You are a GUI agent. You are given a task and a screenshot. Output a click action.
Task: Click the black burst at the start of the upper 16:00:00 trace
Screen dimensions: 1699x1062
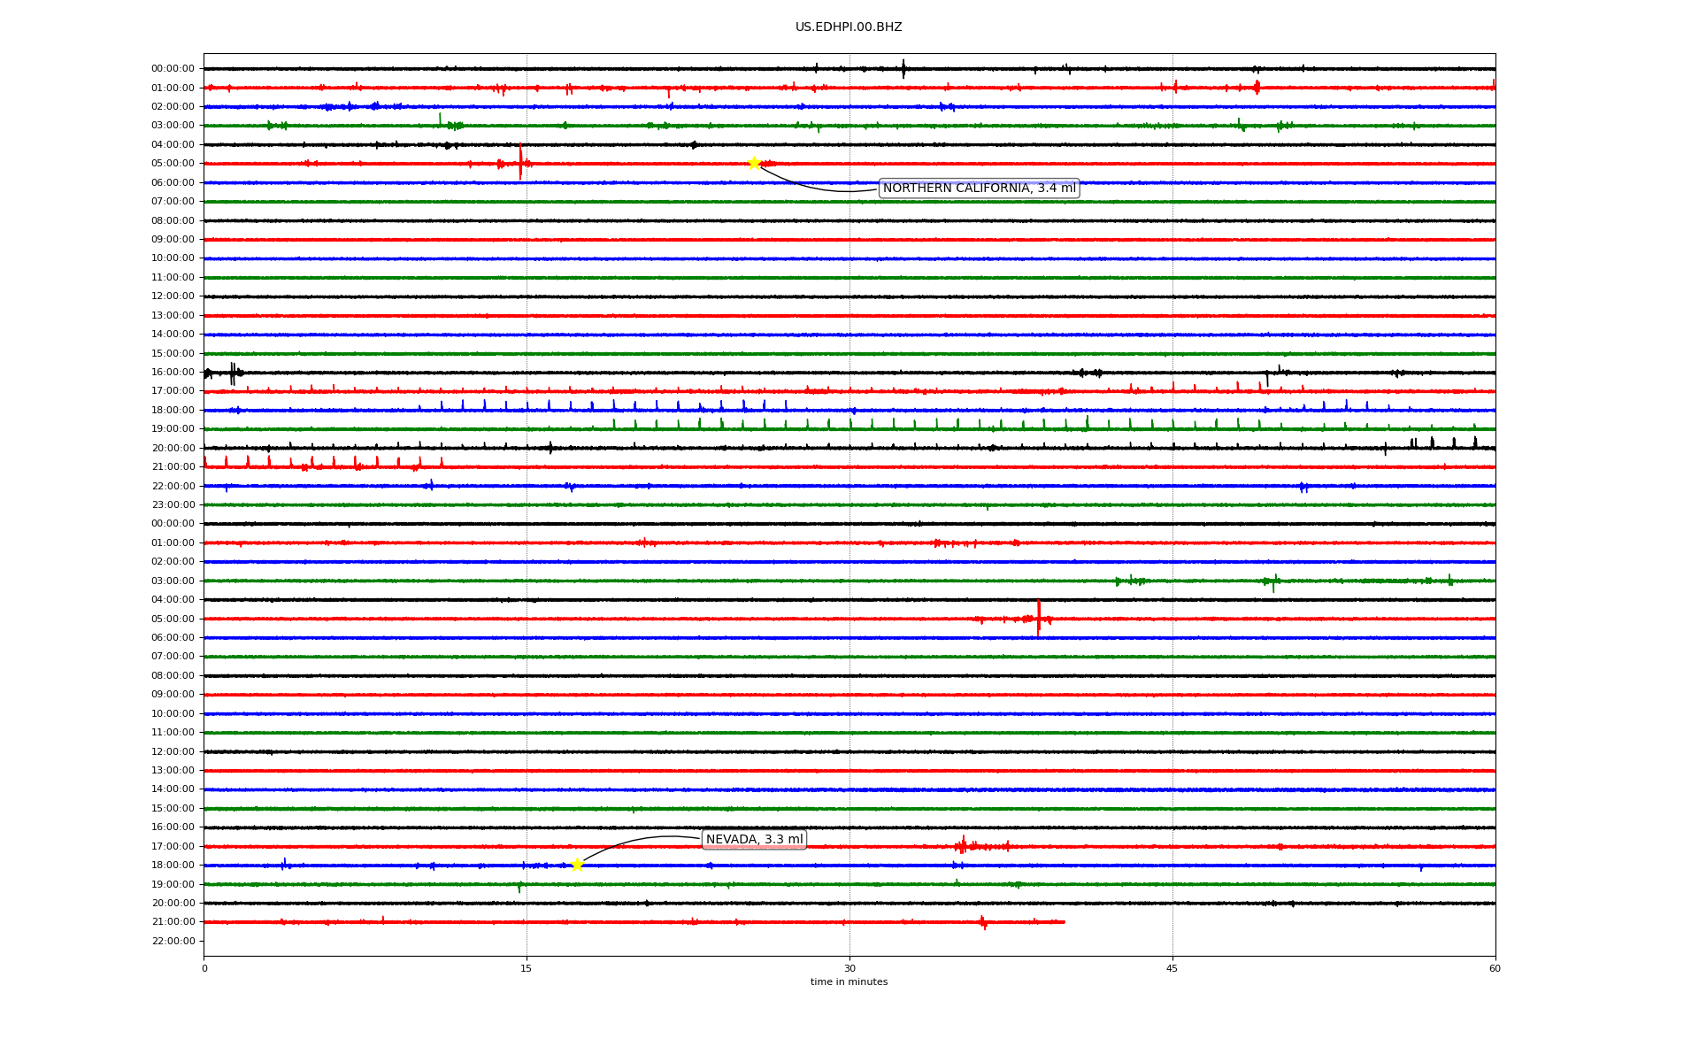click(232, 373)
